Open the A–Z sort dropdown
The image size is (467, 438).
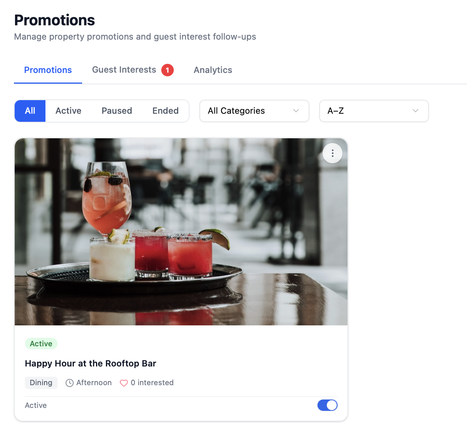pyautogui.click(x=374, y=111)
